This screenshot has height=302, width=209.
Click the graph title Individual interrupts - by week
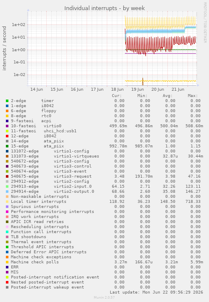(104, 8)
